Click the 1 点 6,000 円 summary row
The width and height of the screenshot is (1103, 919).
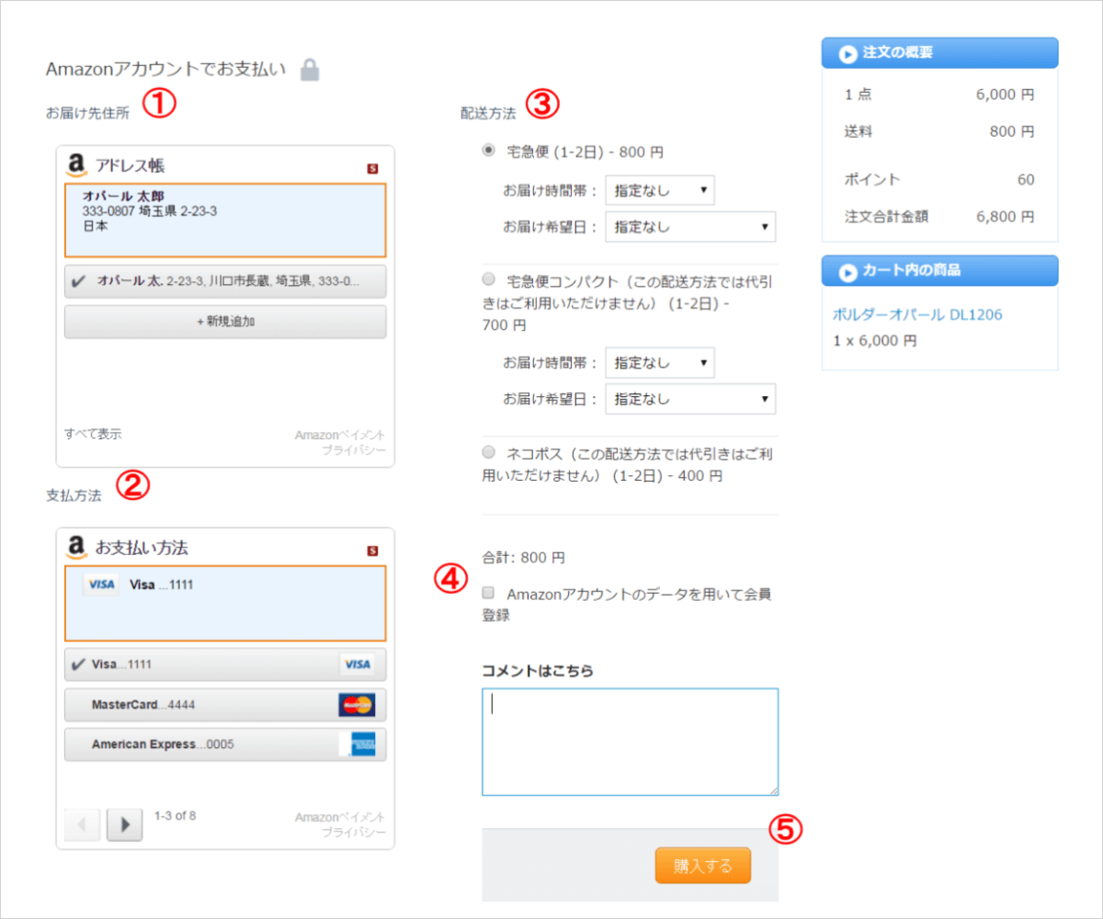coord(939,94)
